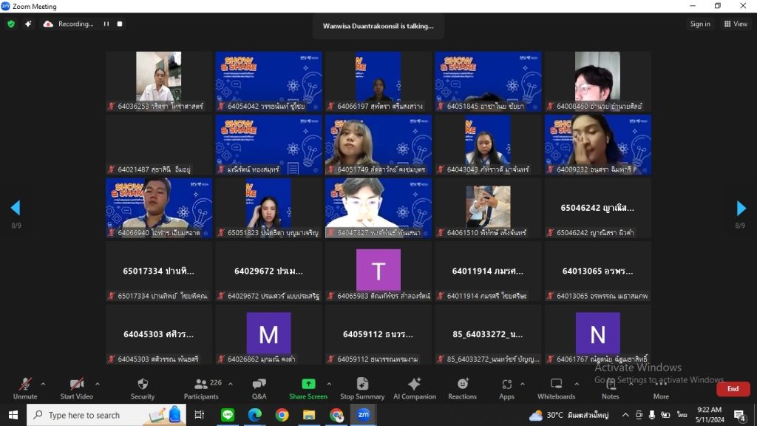757x426 pixels.
Task: Click the Sign in link
Action: (700, 24)
